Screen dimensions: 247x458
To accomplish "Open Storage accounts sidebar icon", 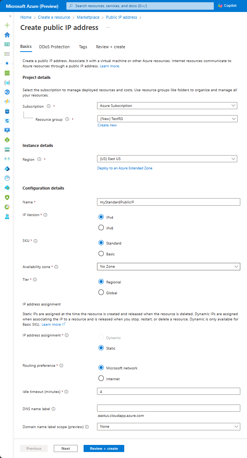I will [x=7, y=149].
